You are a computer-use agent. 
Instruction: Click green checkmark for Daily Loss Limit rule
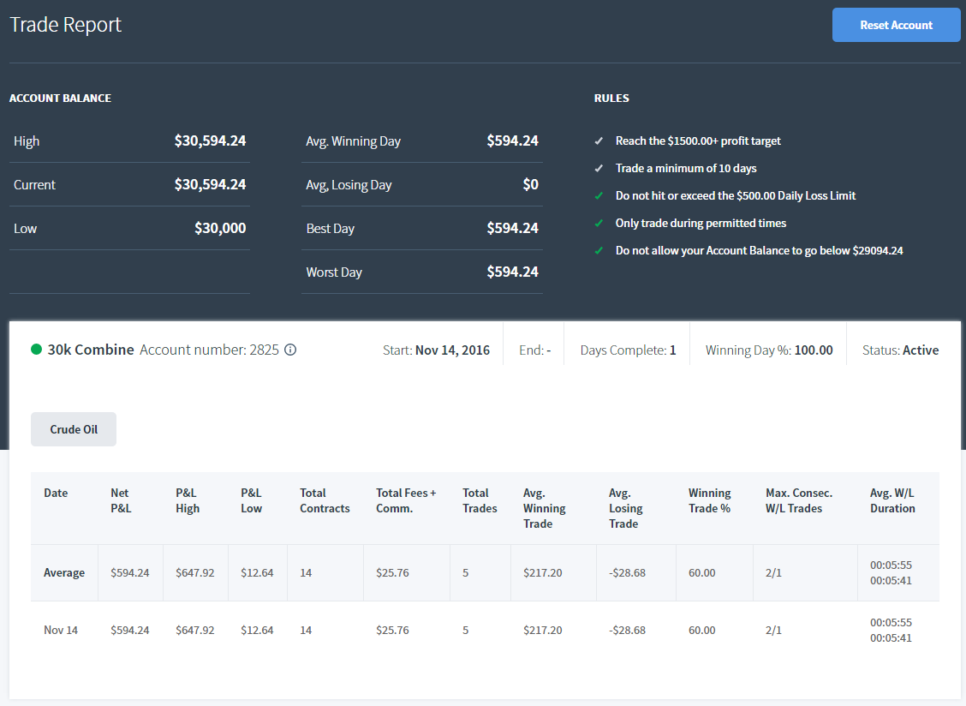coord(599,196)
